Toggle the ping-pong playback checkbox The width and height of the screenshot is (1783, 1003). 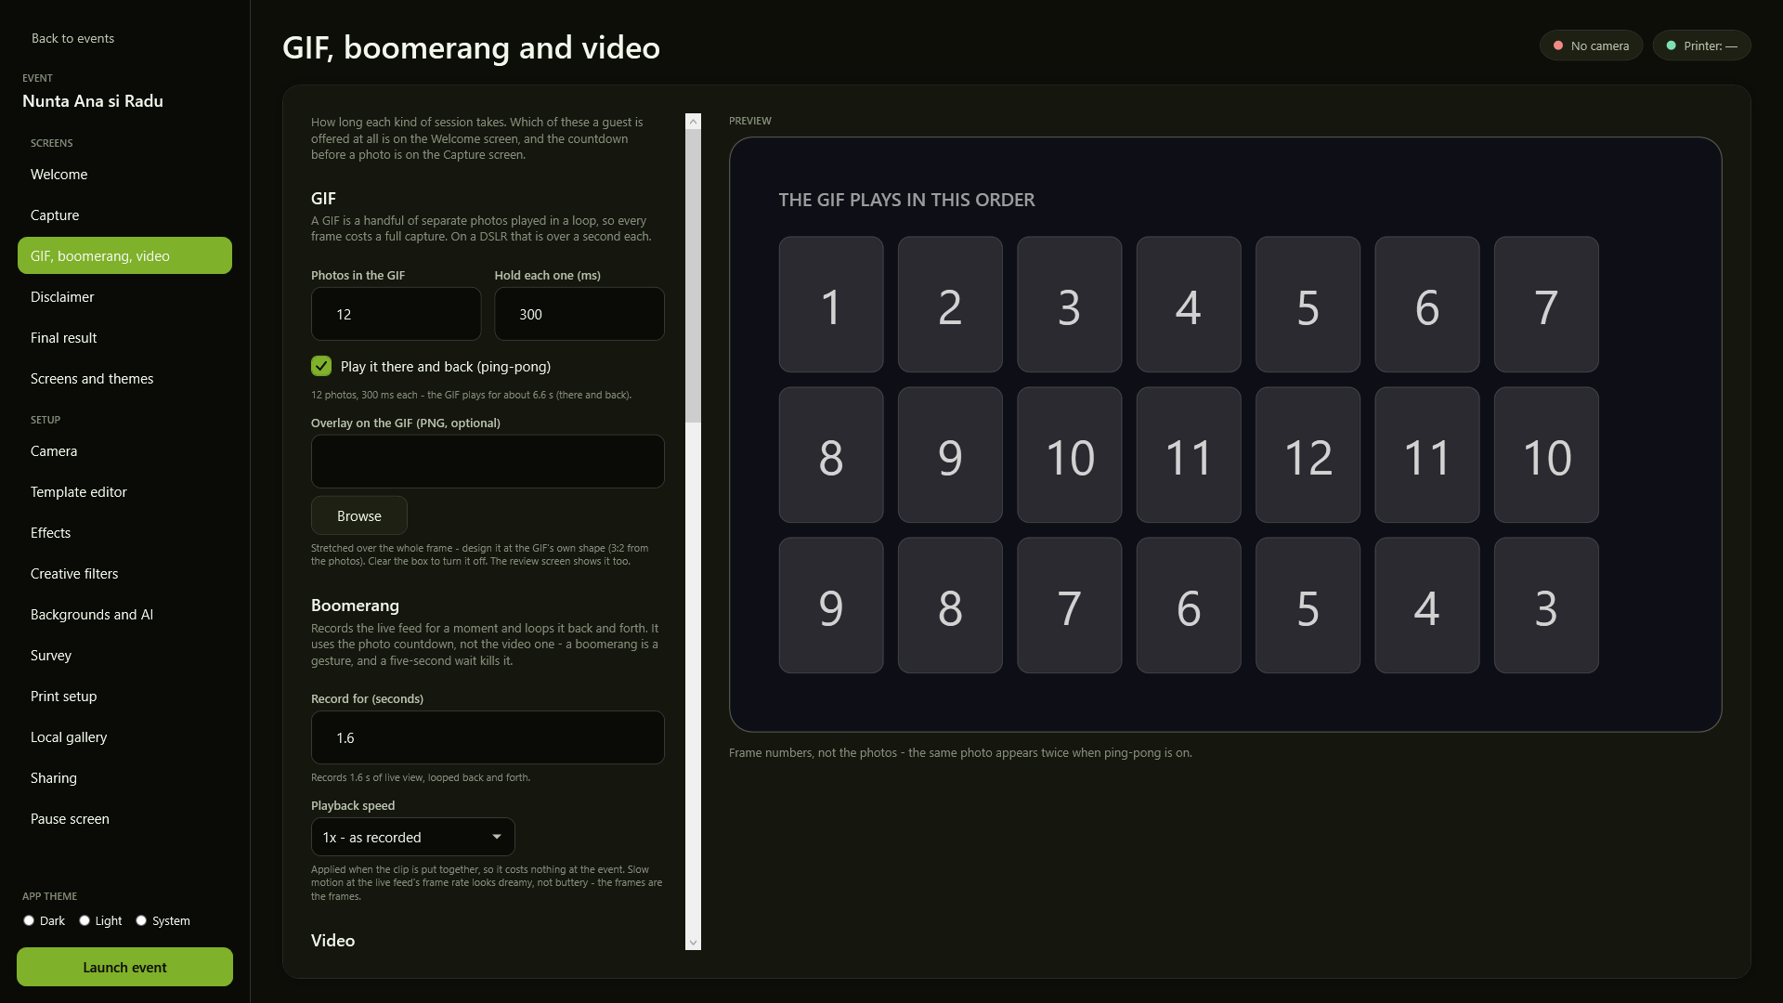321,366
